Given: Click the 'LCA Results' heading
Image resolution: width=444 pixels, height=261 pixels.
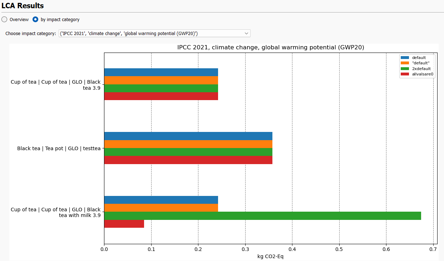Looking at the screenshot, I should tap(24, 6).
